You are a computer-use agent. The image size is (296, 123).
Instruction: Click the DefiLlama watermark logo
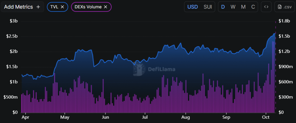pos(140,69)
